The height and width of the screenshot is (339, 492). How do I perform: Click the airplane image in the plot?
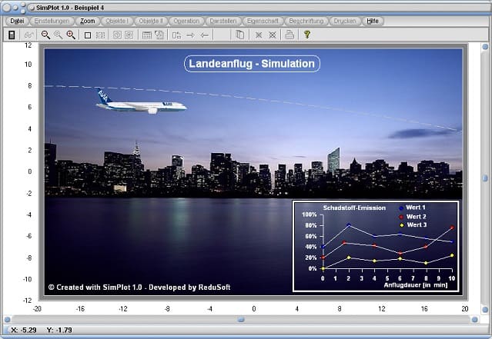pyautogui.click(x=141, y=101)
